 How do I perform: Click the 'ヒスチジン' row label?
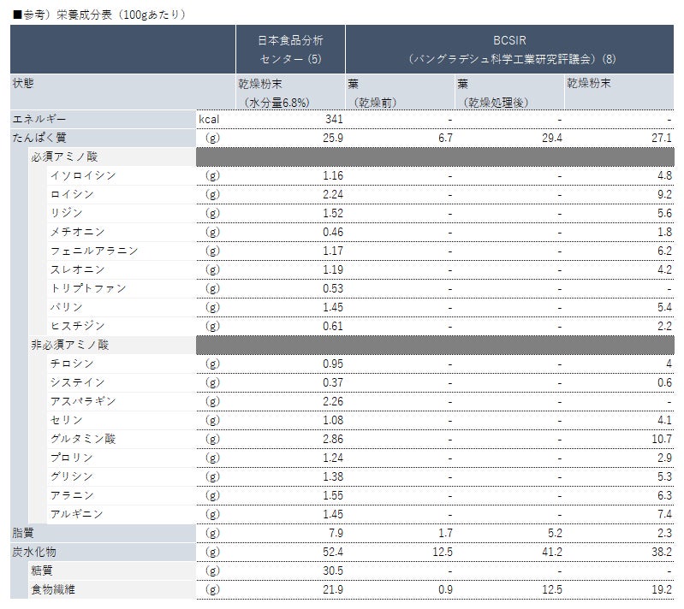click(78, 326)
